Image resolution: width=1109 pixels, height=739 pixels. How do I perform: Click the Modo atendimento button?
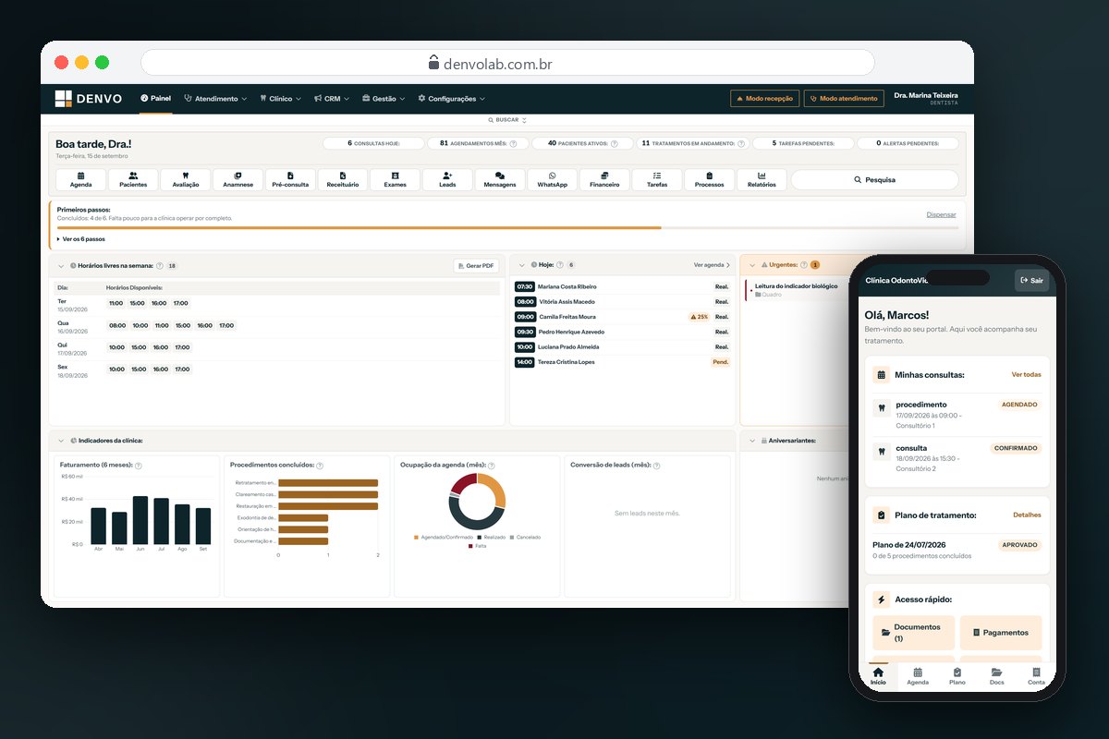[844, 99]
